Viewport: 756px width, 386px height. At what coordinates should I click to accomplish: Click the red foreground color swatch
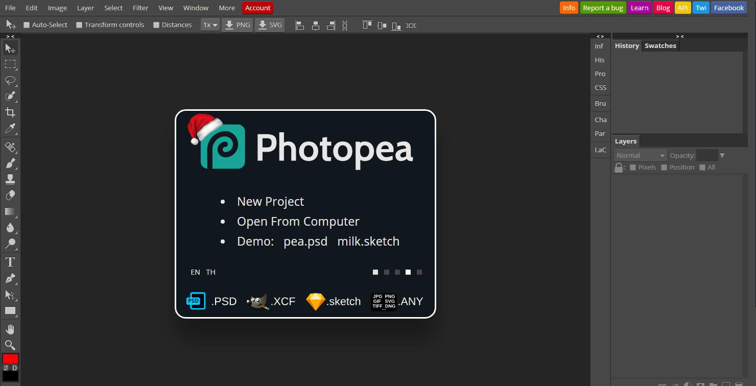[10, 359]
